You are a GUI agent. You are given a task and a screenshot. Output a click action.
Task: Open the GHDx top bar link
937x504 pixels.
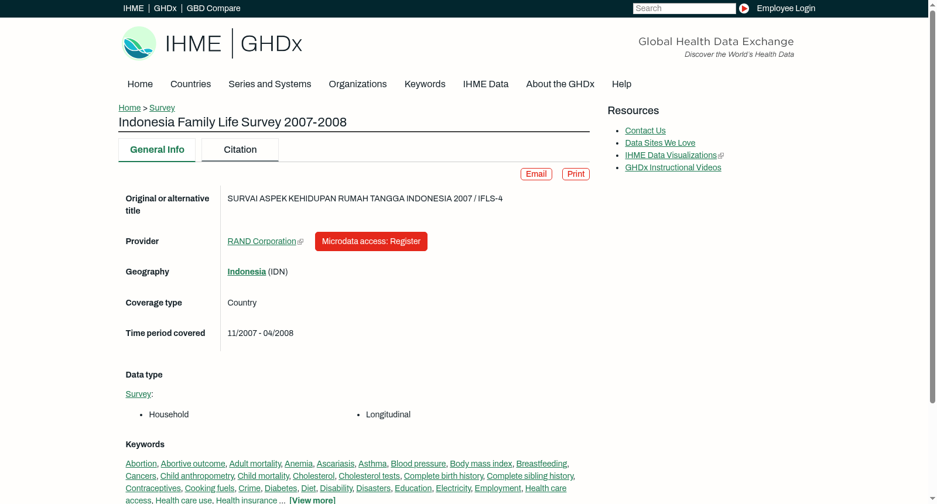[x=165, y=8]
